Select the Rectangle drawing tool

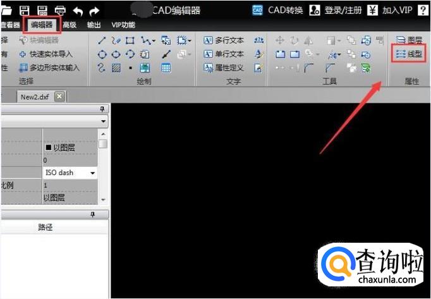tap(130, 40)
